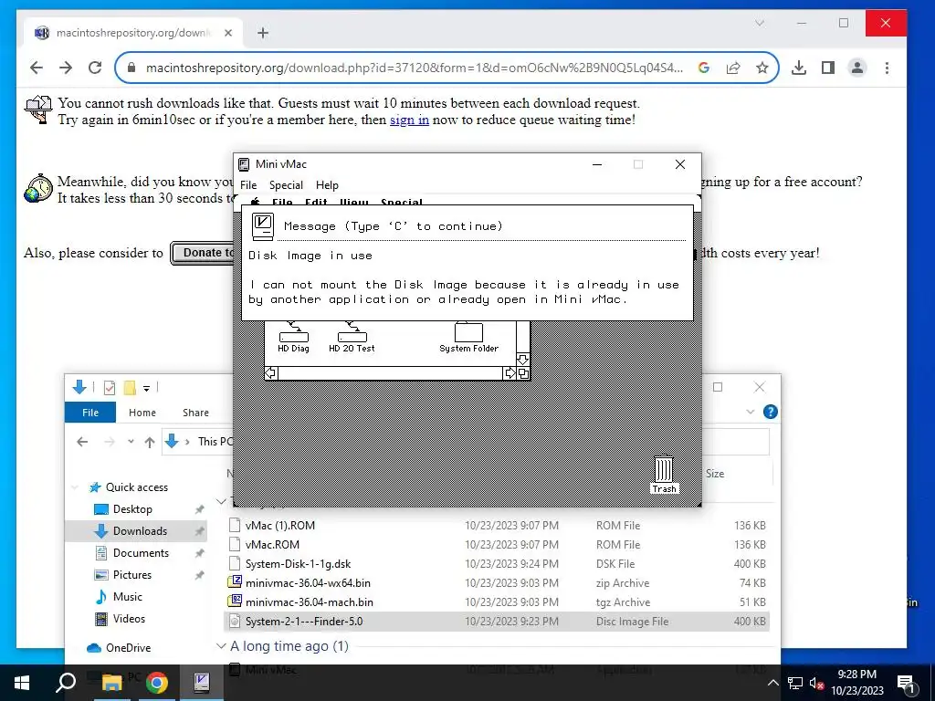
Task: Open Mini vMac File menu
Action: pyautogui.click(x=248, y=184)
